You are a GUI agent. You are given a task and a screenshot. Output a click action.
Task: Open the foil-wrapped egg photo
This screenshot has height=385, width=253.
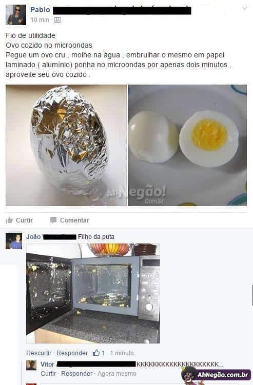pyautogui.click(x=66, y=146)
